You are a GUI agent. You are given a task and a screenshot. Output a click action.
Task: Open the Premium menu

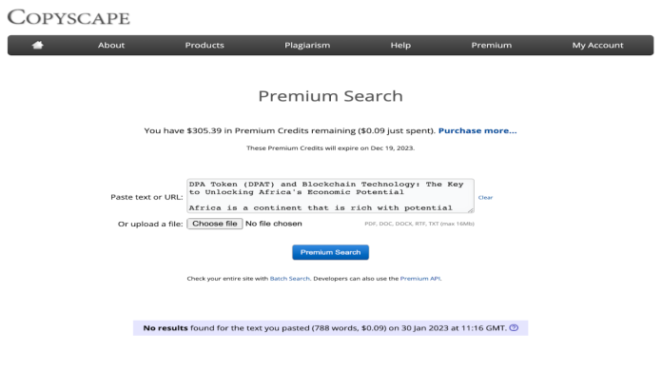(x=492, y=46)
